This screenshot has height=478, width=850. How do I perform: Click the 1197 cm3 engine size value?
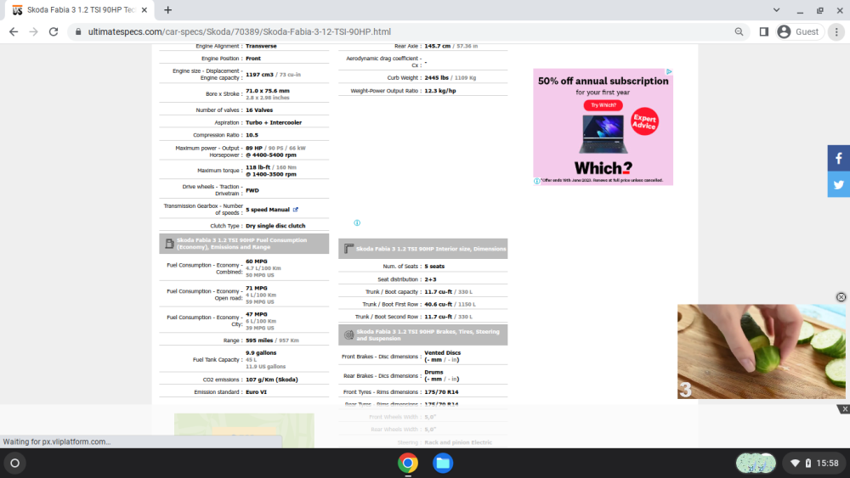(x=259, y=75)
